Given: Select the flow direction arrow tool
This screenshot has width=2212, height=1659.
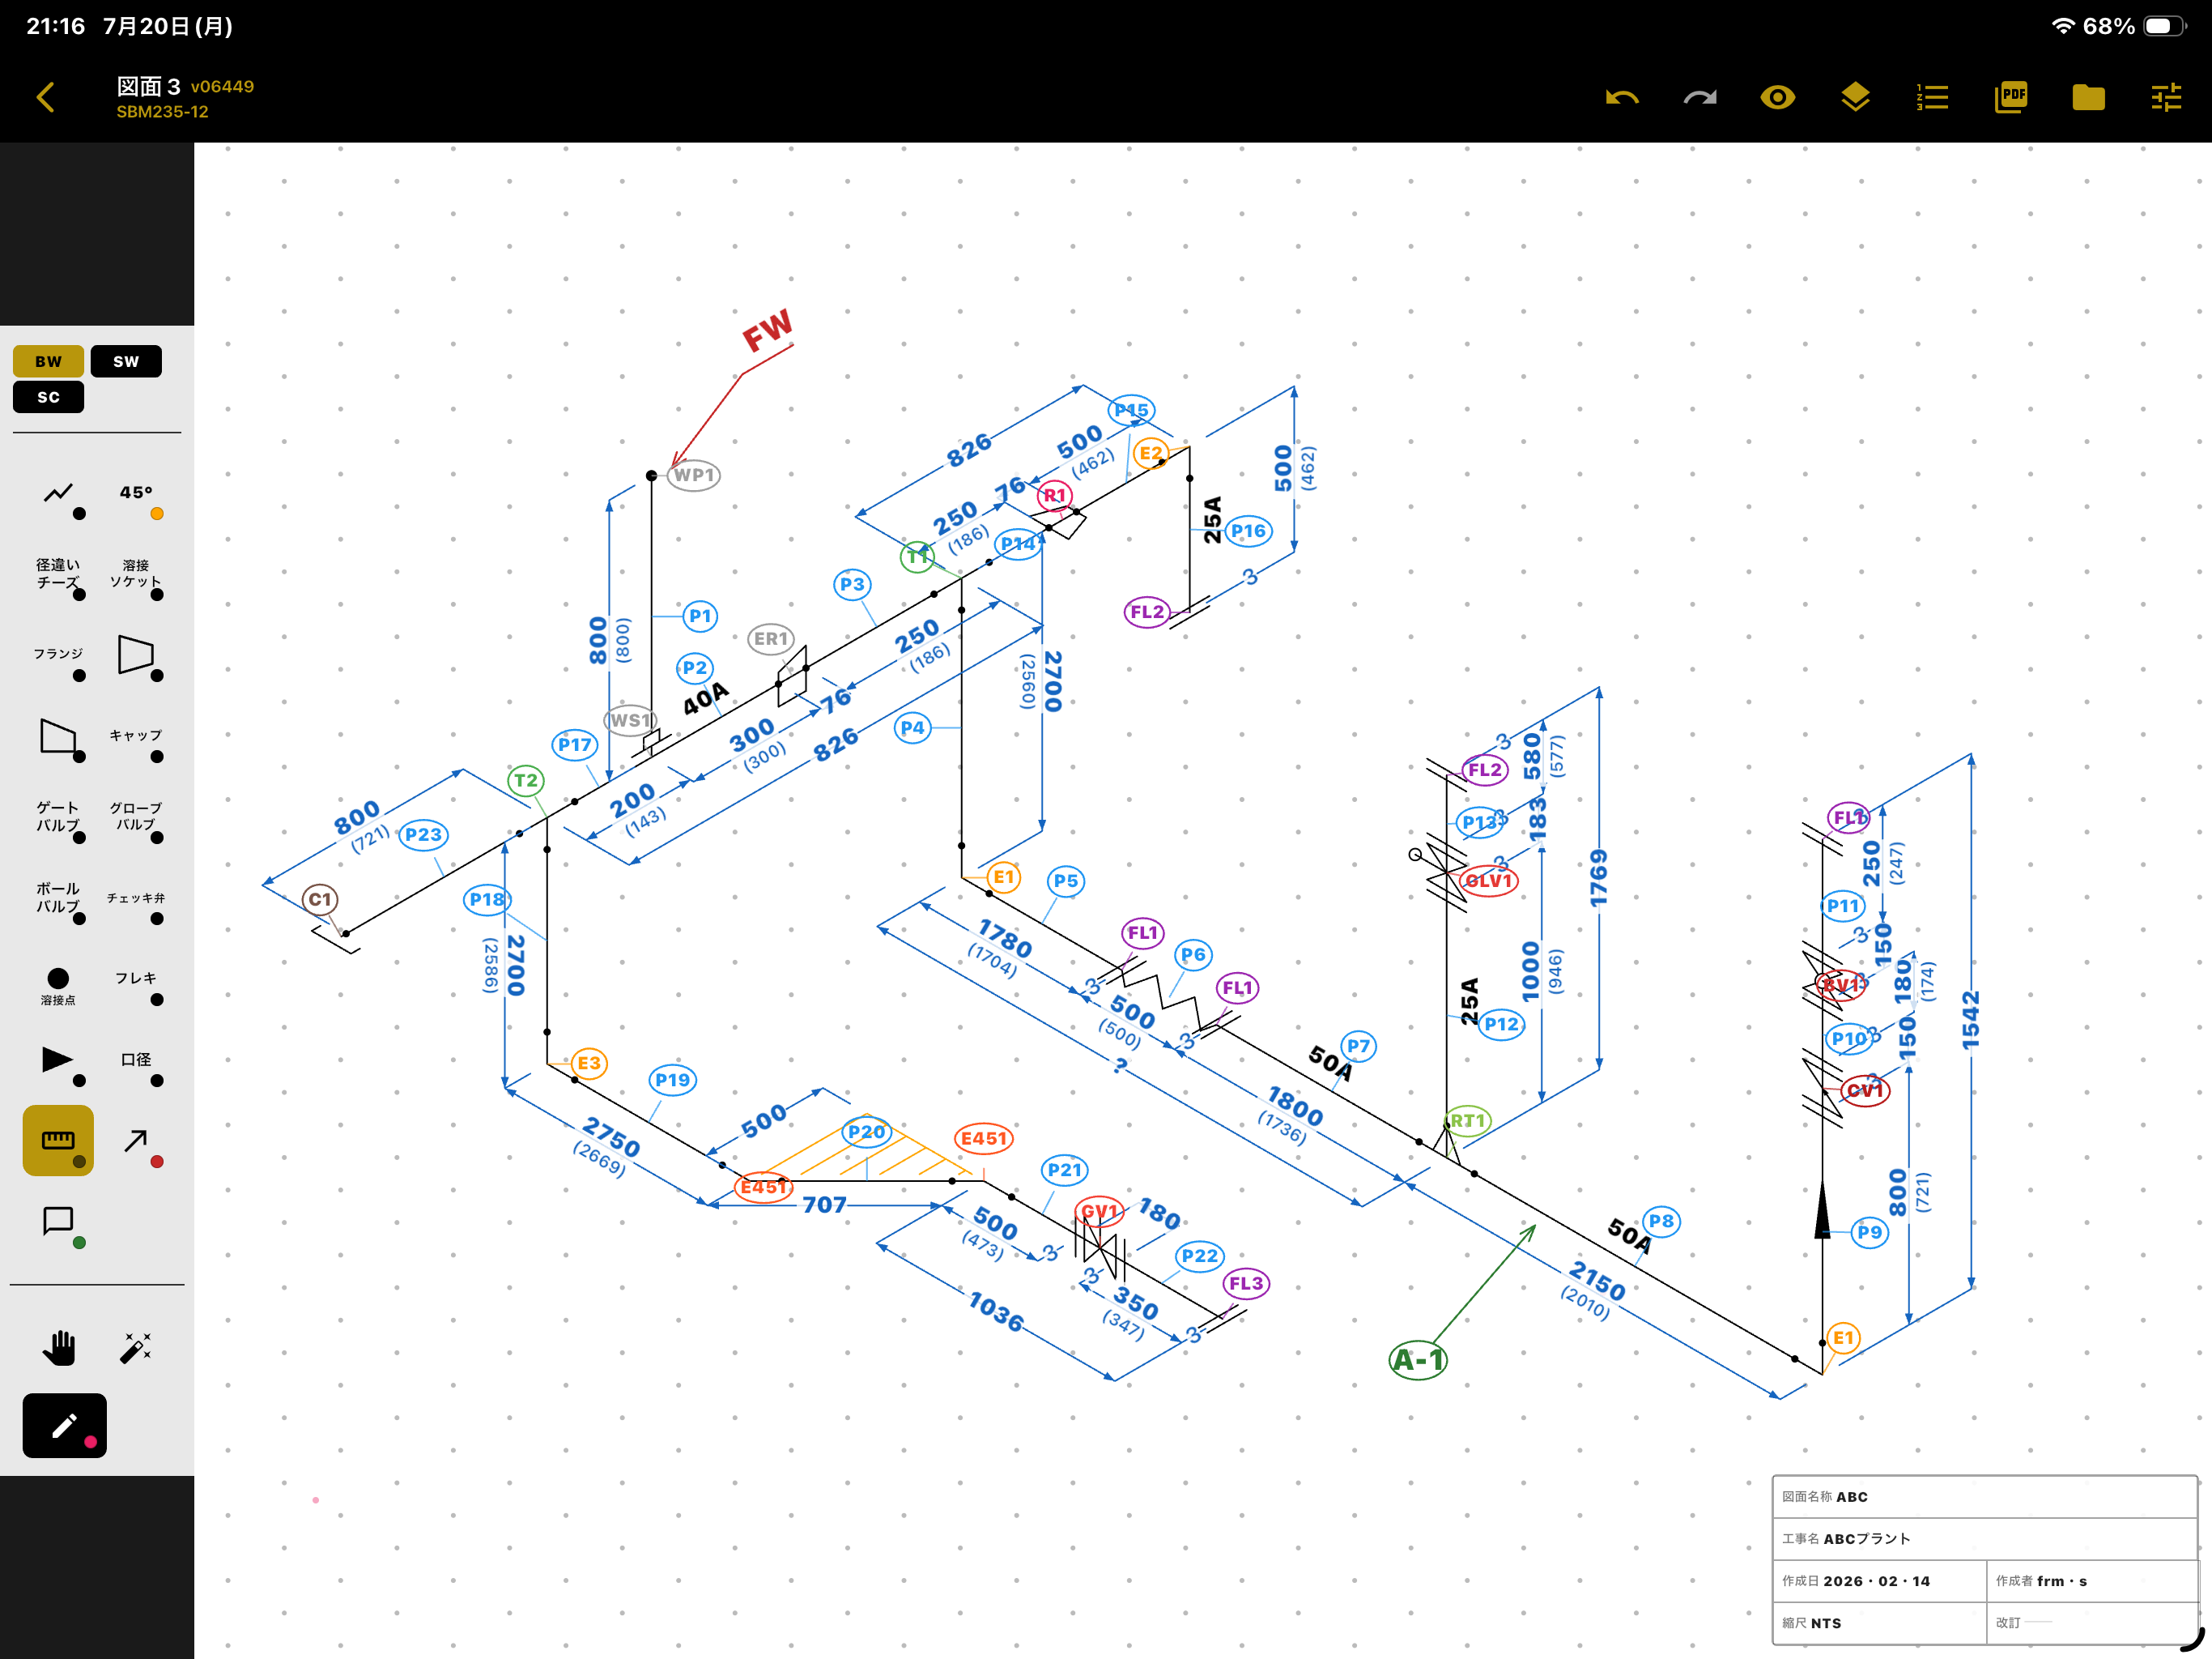Looking at the screenshot, I should click(x=58, y=1060).
